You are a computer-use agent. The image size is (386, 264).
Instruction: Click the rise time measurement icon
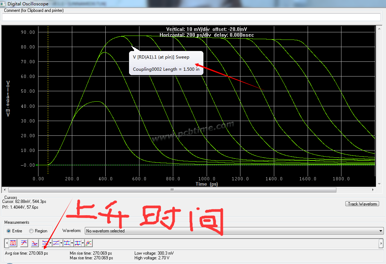(x=56, y=243)
